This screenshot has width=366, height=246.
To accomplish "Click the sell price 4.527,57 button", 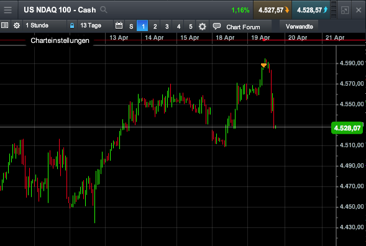I will click(x=272, y=10).
